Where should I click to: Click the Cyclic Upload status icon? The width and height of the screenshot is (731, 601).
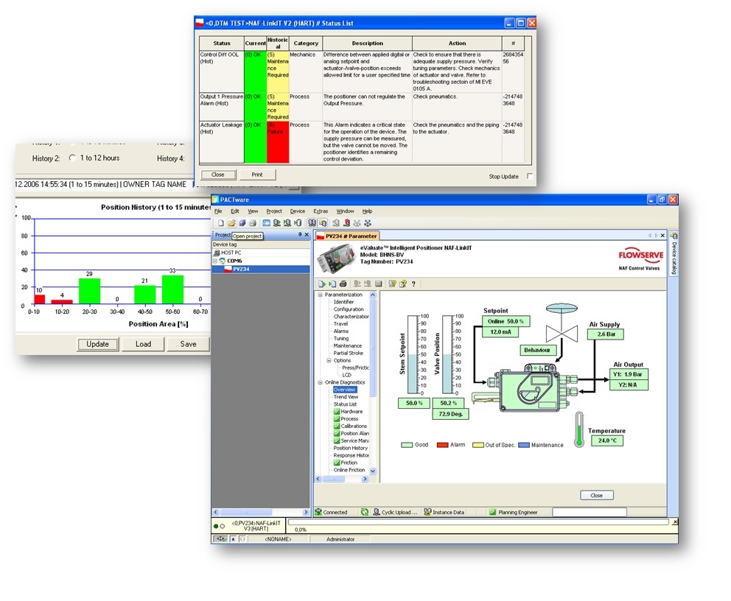pos(365,512)
